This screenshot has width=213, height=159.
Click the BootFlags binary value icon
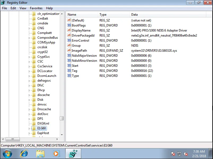point(69,25)
